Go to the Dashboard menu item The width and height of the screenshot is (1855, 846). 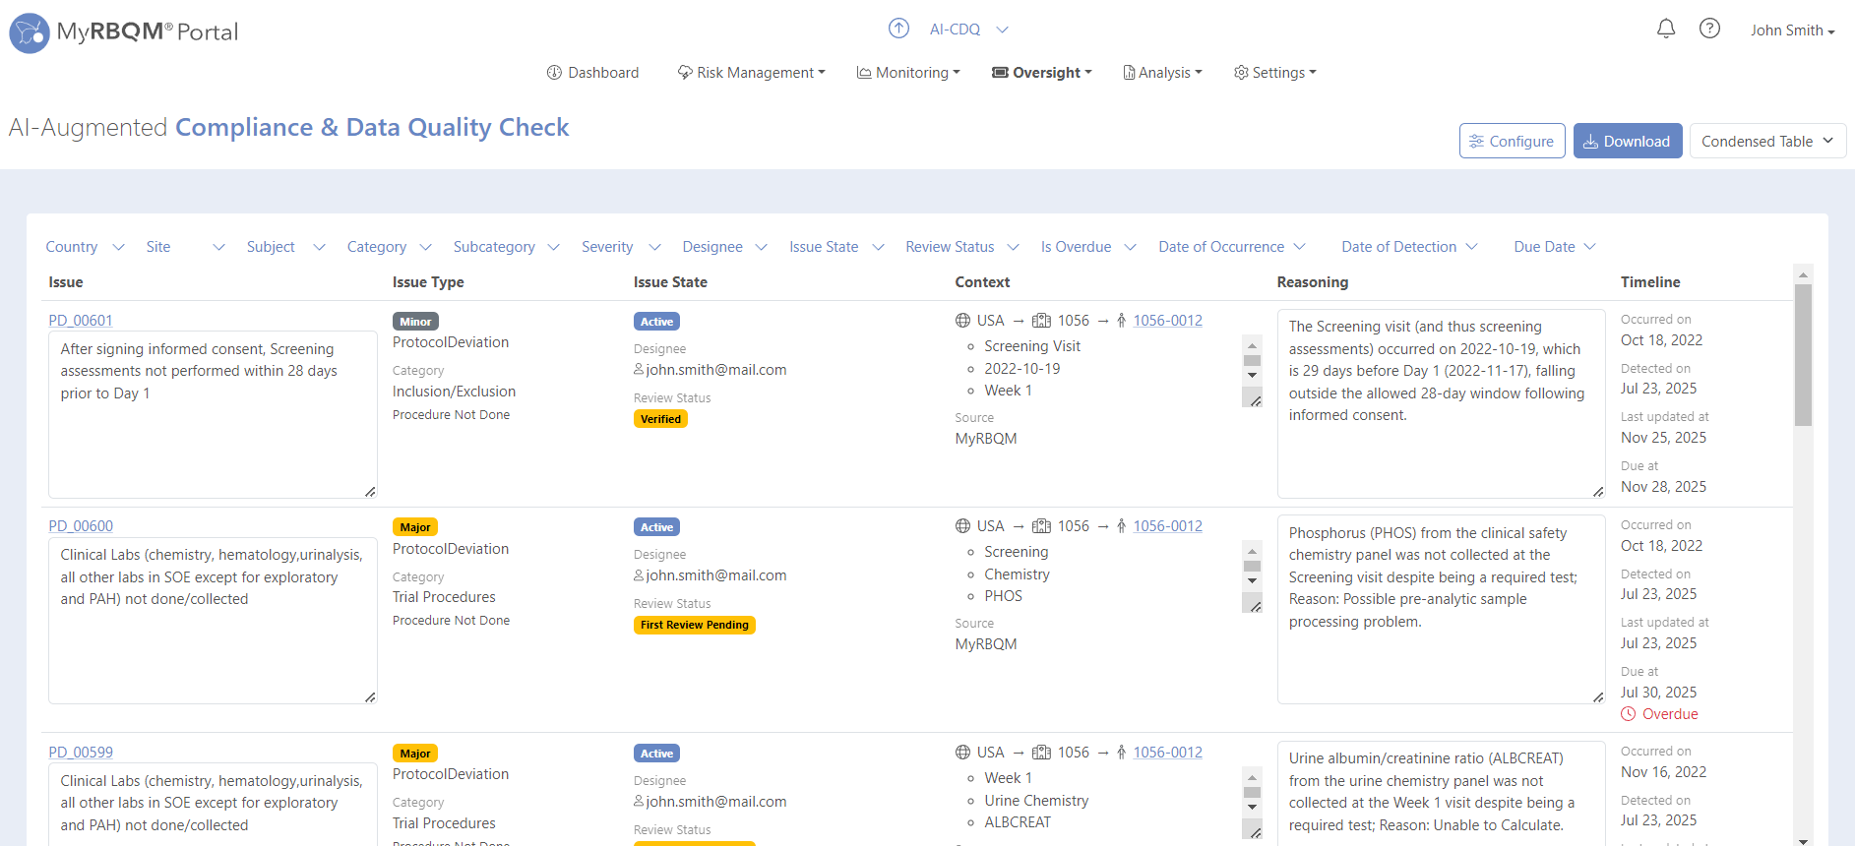592,73
